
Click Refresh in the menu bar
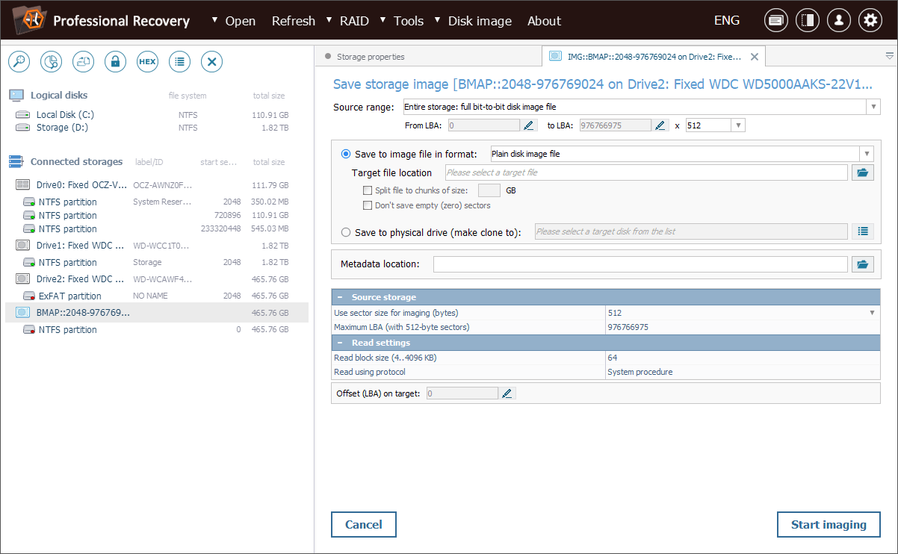point(294,21)
